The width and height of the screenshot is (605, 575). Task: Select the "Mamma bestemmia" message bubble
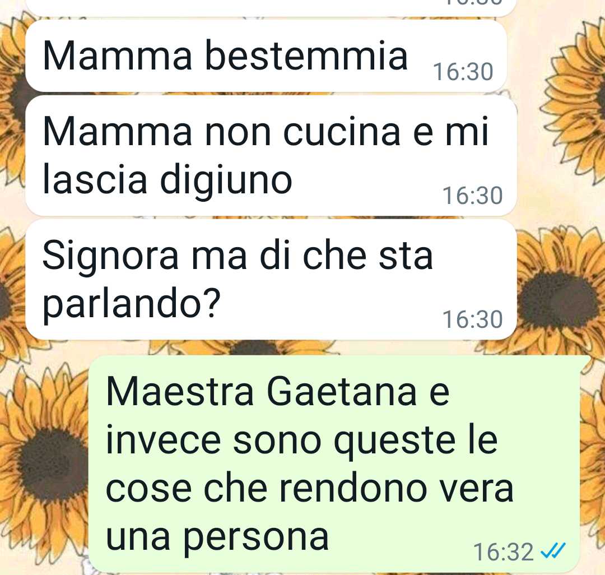(266, 56)
